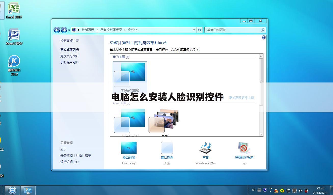Screen dimensions: 333x195
Task: Open 轻松访问中心 link
Action: coord(70,162)
